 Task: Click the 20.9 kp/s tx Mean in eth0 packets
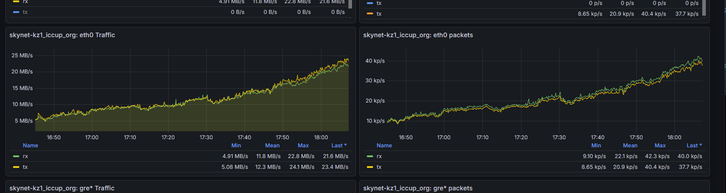point(625,167)
